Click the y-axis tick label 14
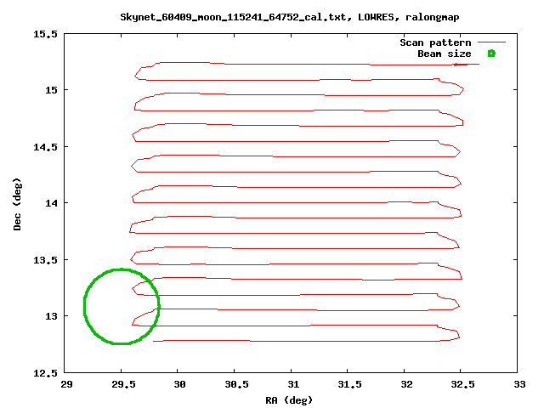The image size is (544, 408). coord(51,203)
